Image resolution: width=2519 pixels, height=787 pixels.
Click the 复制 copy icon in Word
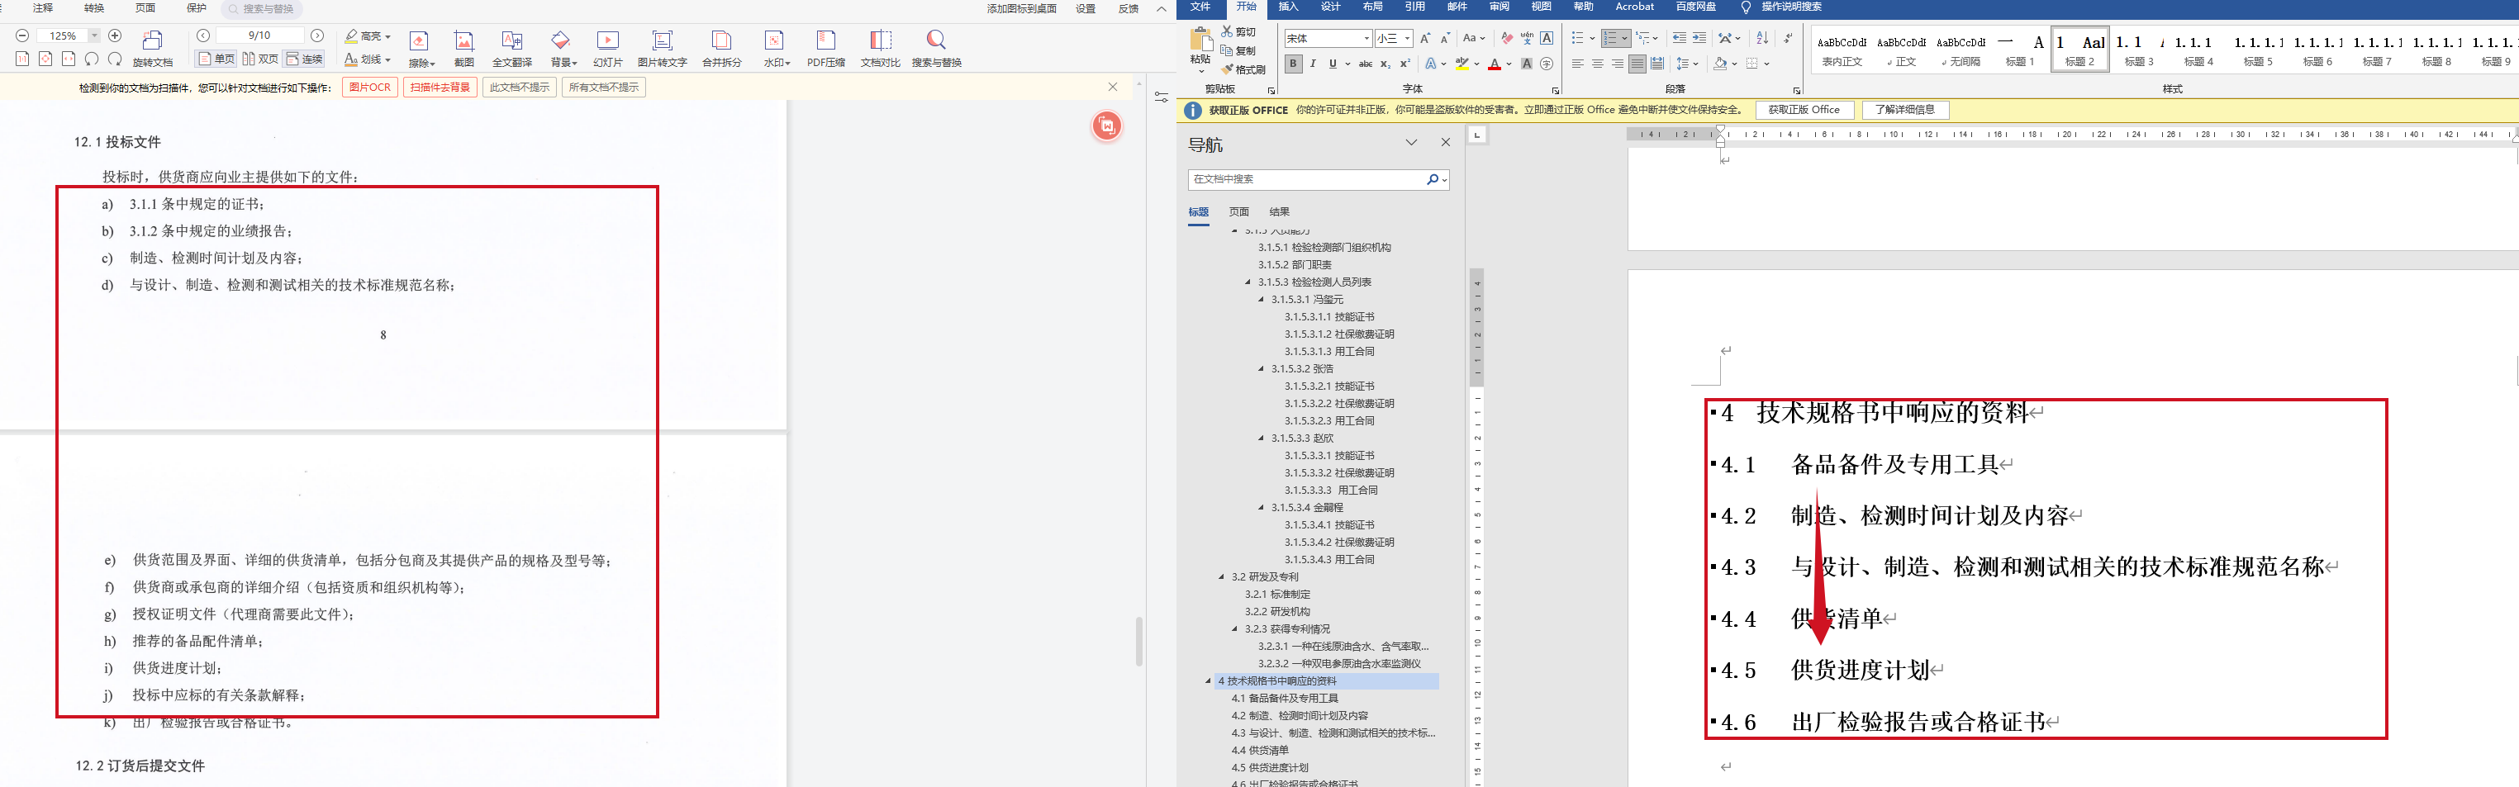1227,51
